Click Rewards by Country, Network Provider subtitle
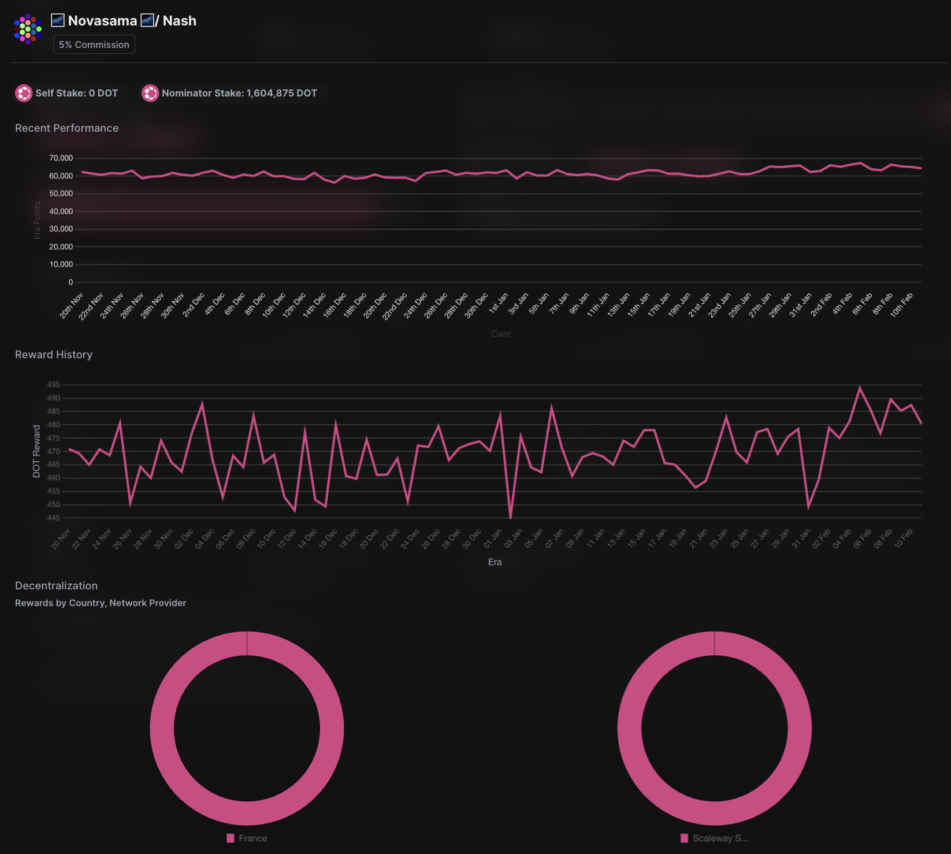The image size is (951, 854). (x=101, y=603)
